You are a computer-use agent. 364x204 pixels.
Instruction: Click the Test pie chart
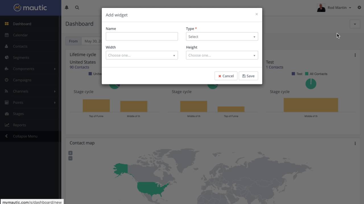[x=311, y=84]
